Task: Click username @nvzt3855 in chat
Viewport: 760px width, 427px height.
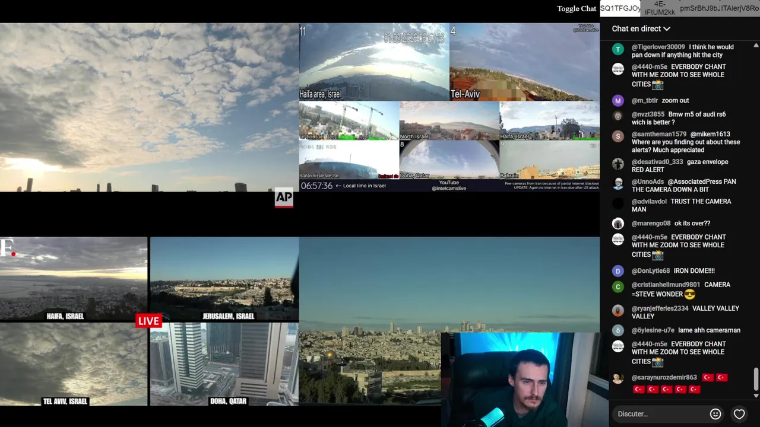Action: coord(648,114)
